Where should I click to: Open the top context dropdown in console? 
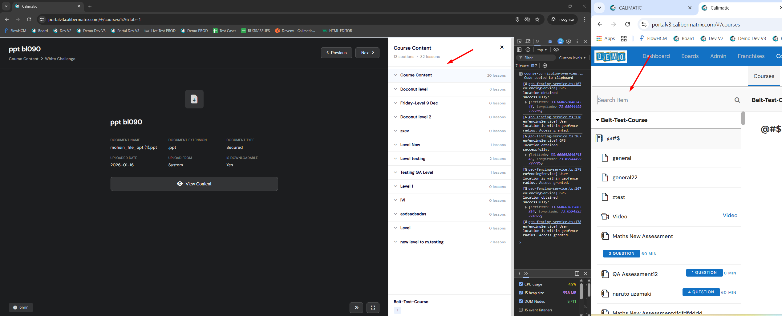click(542, 50)
